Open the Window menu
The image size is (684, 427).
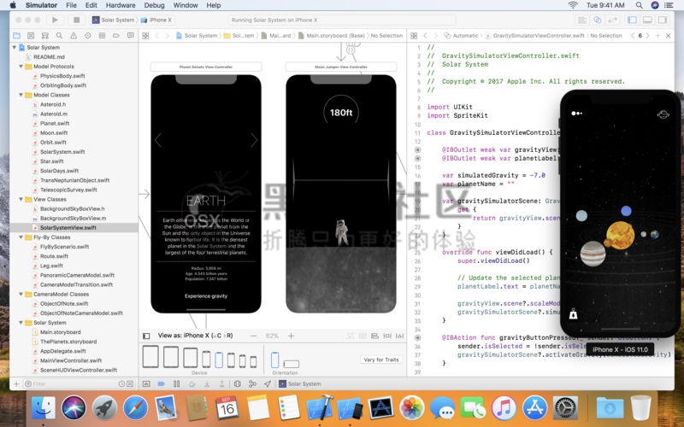click(186, 5)
